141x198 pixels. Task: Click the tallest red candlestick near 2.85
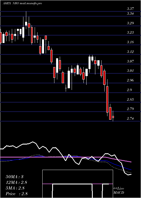click(107, 99)
